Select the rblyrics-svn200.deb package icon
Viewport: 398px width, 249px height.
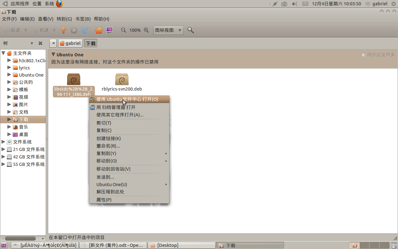122,79
